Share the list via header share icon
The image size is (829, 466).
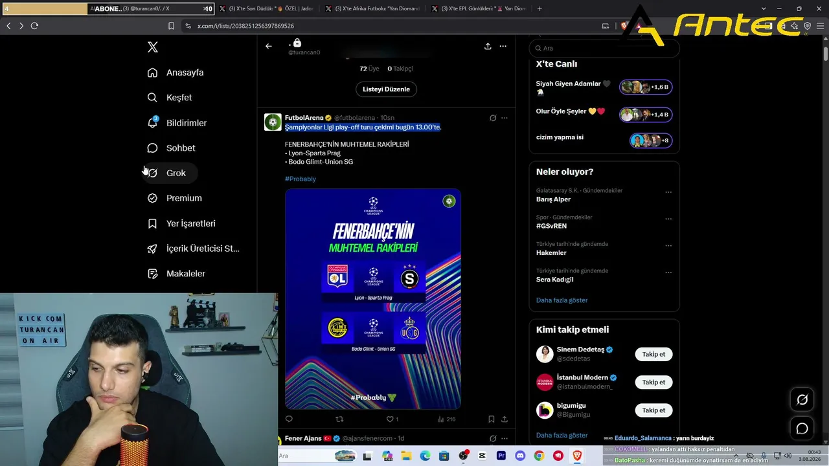pyautogui.click(x=488, y=46)
